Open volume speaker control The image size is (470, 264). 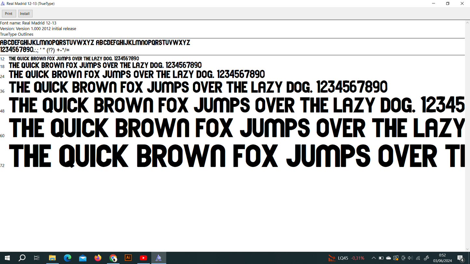410,258
